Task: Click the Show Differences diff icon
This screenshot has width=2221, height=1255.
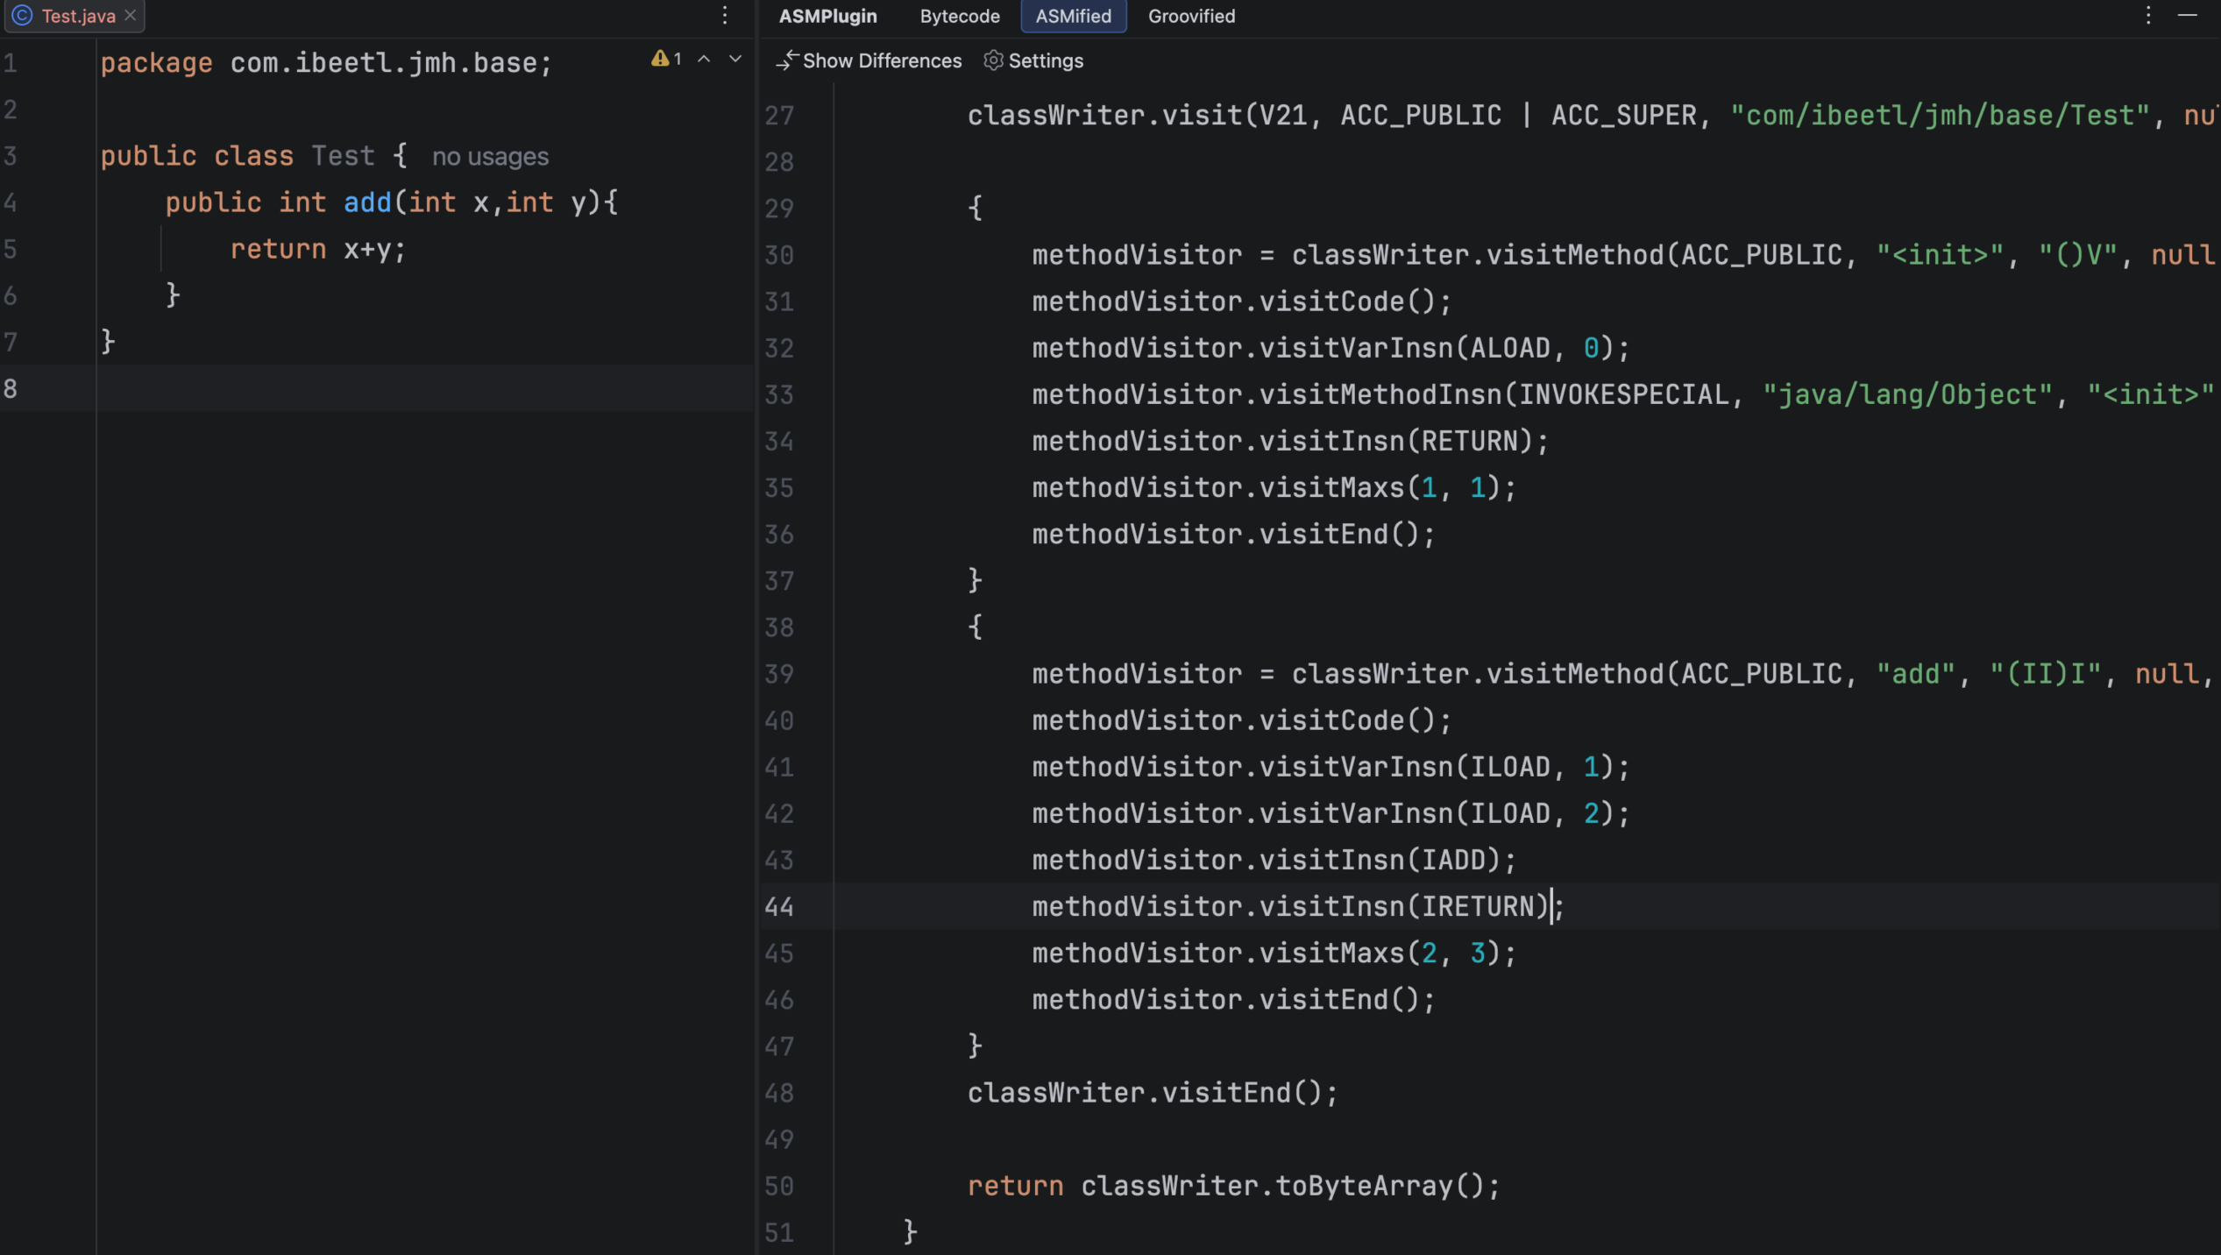Action: (786, 60)
